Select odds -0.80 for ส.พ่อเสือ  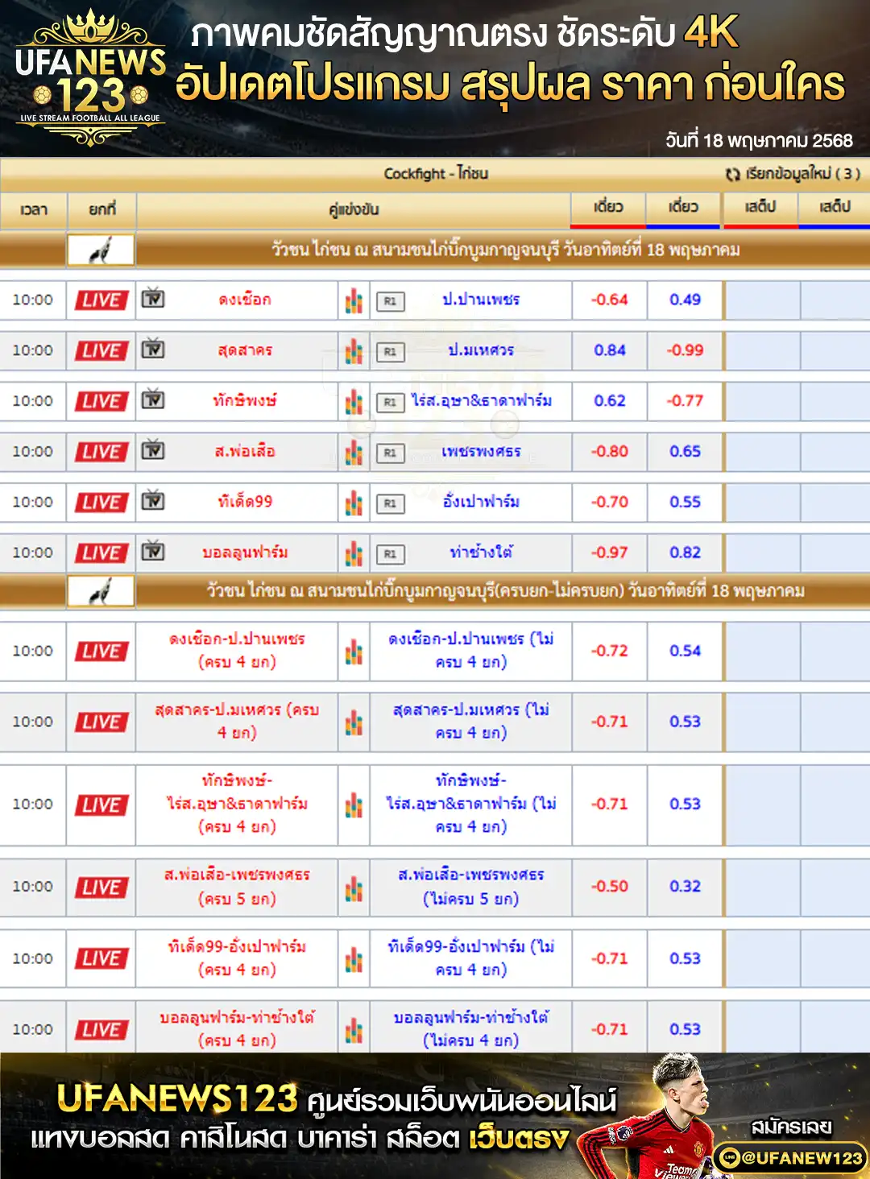[609, 452]
